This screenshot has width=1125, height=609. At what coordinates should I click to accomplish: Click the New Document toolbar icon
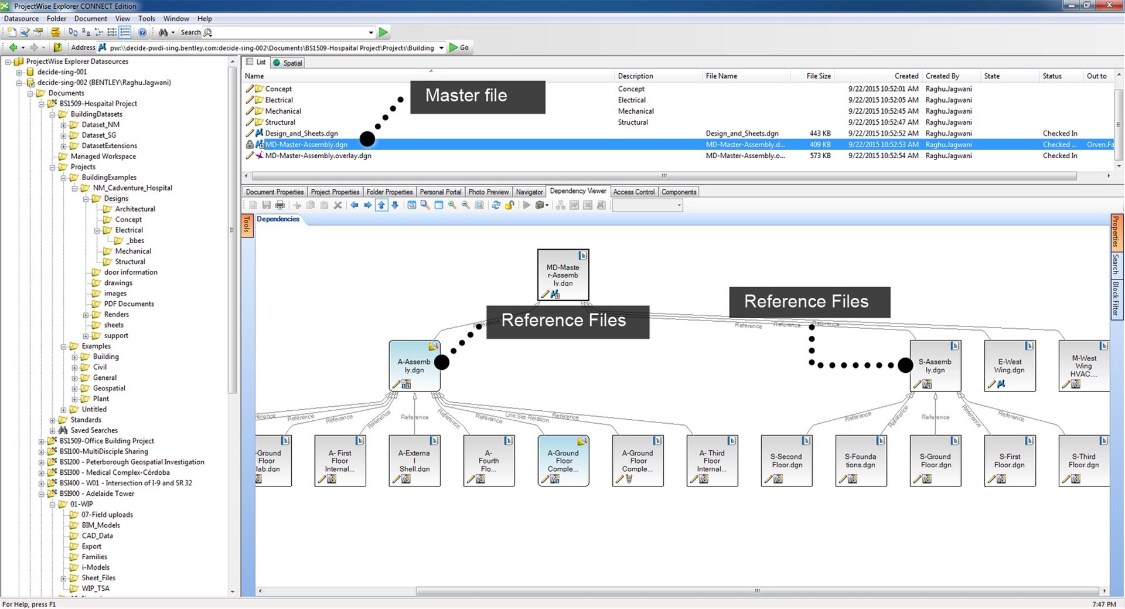(11, 32)
